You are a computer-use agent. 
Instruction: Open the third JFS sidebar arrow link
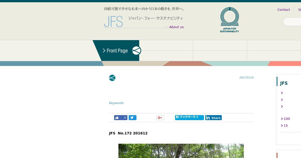(282, 106)
